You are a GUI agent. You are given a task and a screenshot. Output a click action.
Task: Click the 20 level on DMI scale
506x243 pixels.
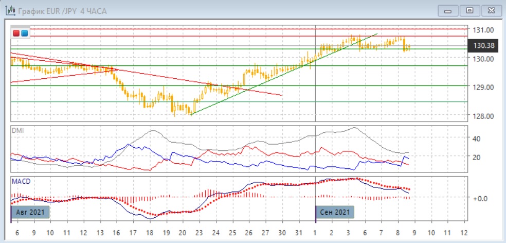476,157
